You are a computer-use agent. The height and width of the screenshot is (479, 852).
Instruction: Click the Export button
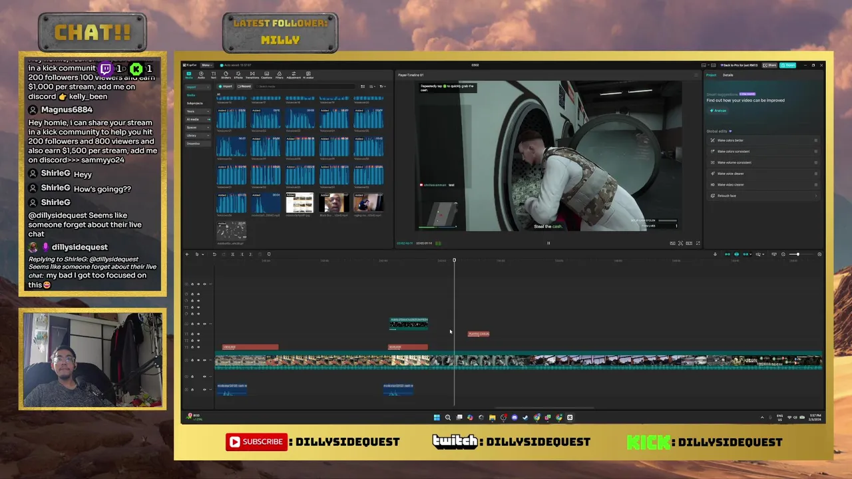[x=787, y=65]
